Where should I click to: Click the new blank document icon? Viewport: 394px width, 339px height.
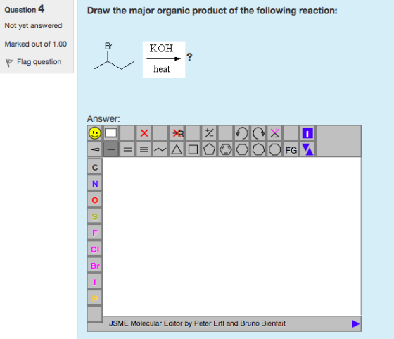pos(111,133)
